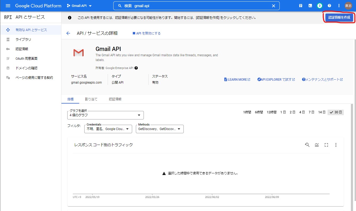This screenshot has width=356, height=211.
Task: Open API EXPLORER で試す link
Action: [276, 80]
